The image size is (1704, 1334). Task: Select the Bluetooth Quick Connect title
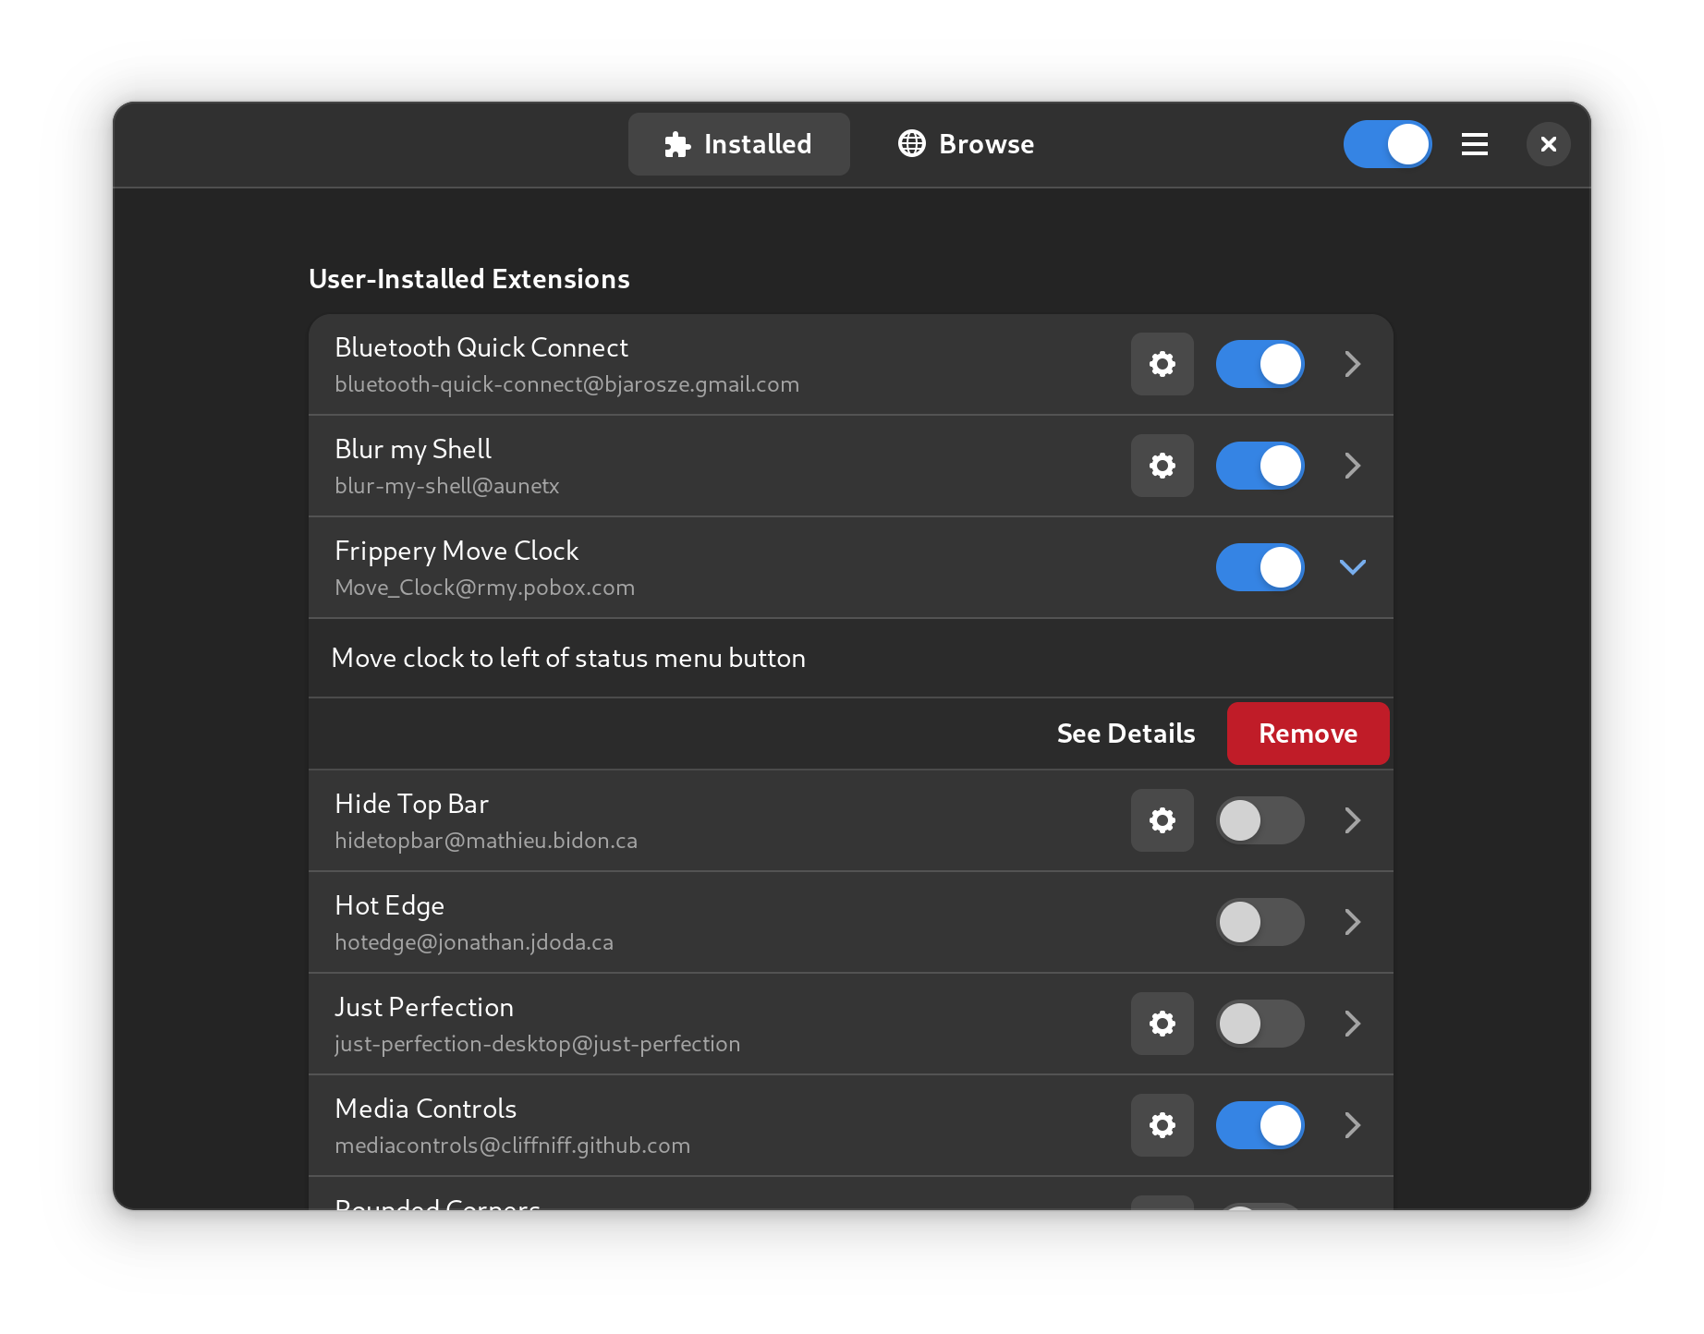click(x=481, y=347)
